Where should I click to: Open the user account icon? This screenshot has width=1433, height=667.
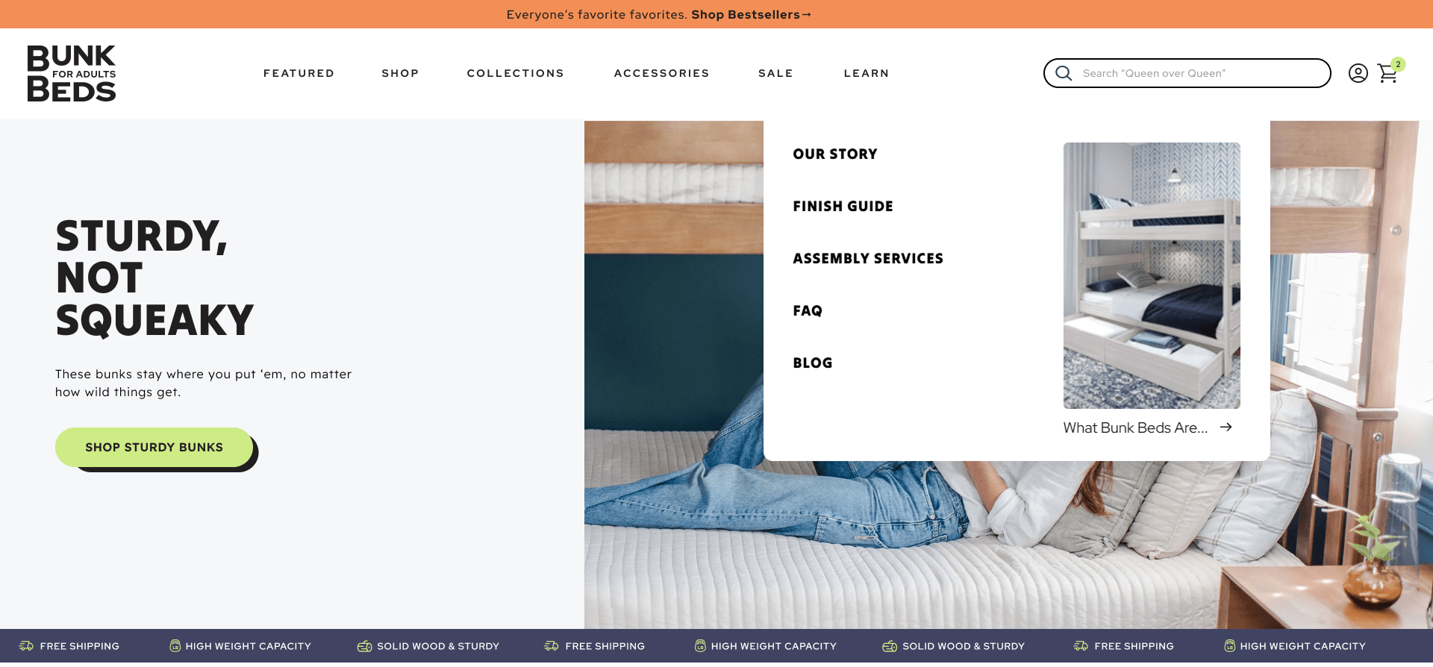[x=1358, y=73]
